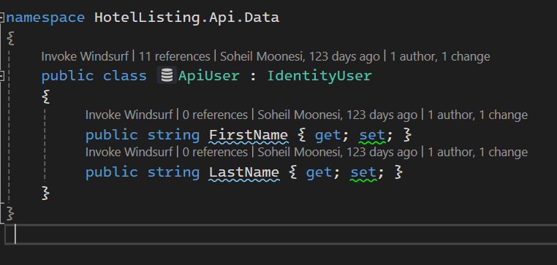This screenshot has height=265, width=557.
Task: Click the empty text box below the code
Action: (x=281, y=234)
